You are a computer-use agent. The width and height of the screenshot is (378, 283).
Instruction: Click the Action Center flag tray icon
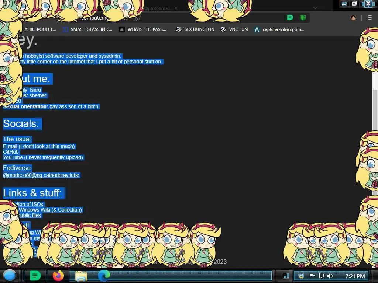click(312, 276)
